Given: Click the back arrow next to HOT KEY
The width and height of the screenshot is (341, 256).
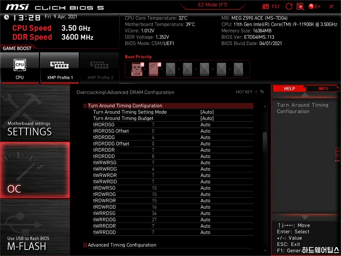Looking at the screenshot, I should (262, 92).
